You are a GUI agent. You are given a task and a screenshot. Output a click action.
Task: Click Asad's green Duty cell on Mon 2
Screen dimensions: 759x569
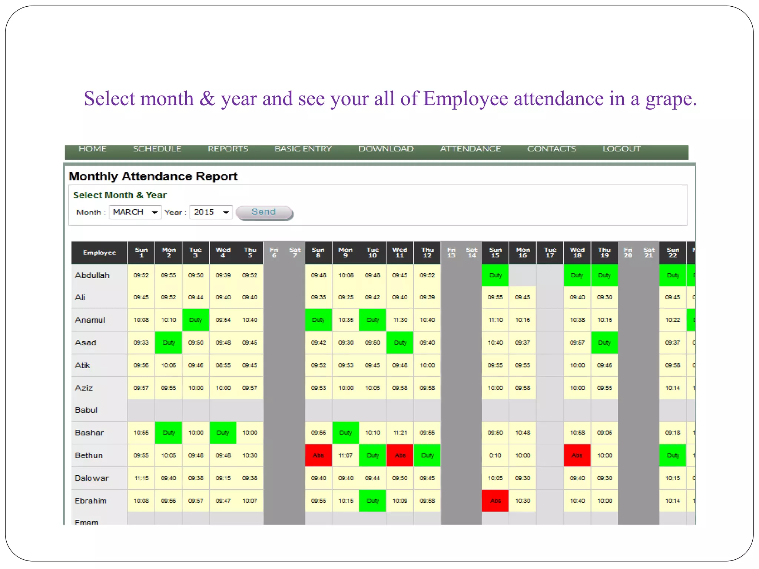click(169, 343)
